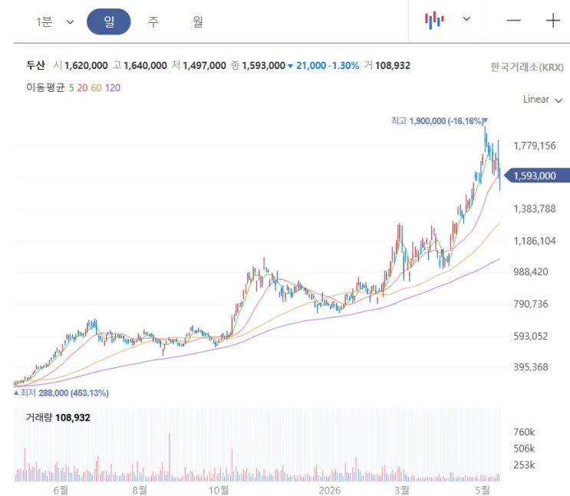Toggle the 60-day moving average line
This screenshot has height=496, width=570.
[97, 88]
